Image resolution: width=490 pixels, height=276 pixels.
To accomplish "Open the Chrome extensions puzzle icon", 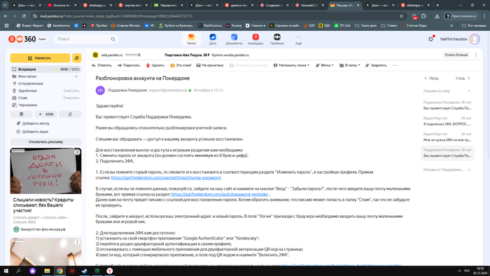I will click(x=423, y=16).
